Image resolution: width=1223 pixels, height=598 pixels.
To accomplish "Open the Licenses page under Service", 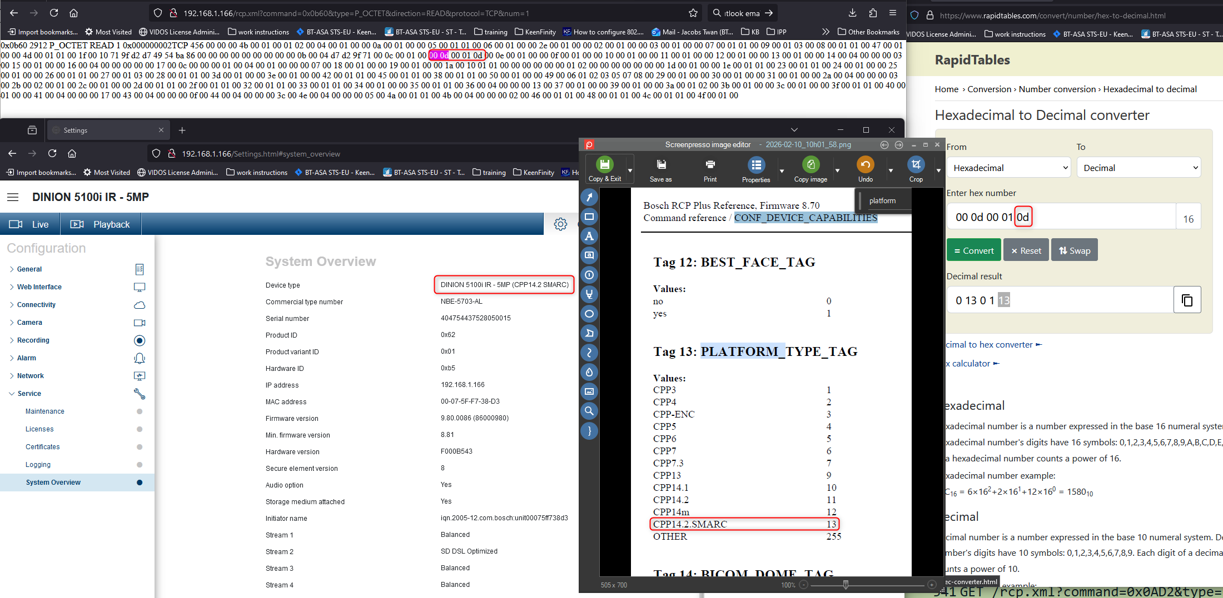I will point(39,429).
